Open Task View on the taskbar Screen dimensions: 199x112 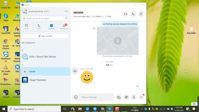[x=65, y=109]
